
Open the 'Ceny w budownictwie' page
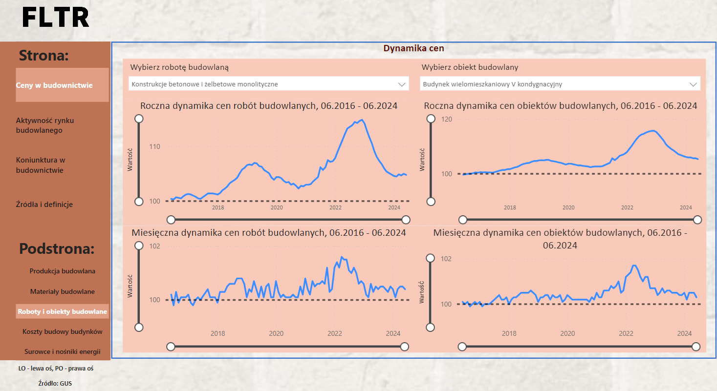click(x=62, y=85)
